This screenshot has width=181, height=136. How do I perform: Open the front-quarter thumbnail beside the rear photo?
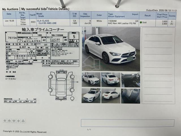coord(91,79)
